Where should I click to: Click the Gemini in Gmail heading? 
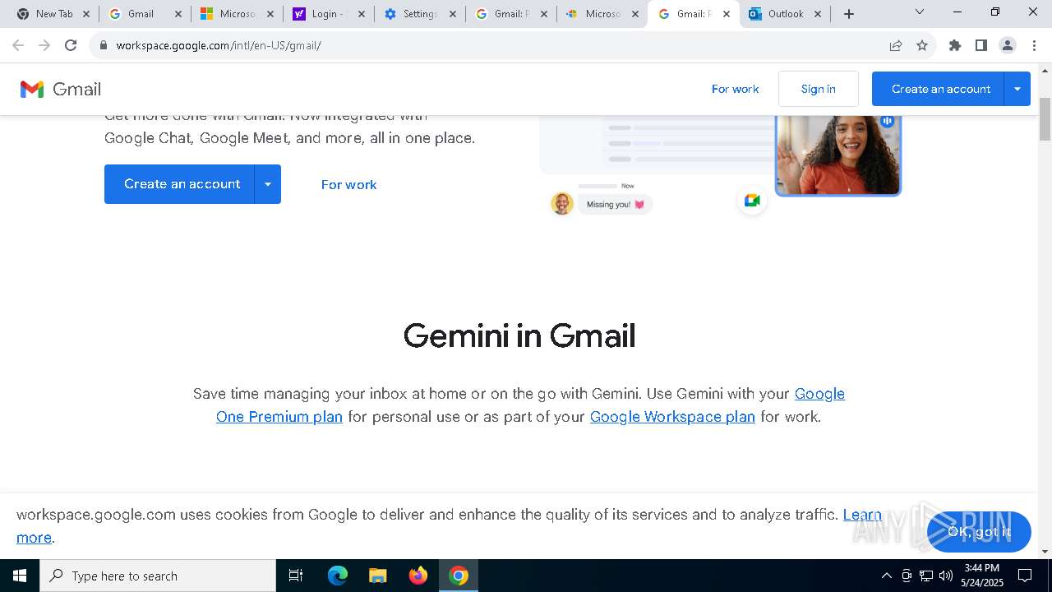point(519,335)
